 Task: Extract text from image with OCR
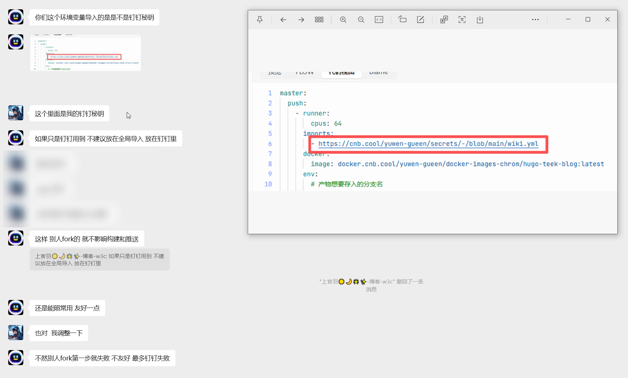tap(462, 20)
